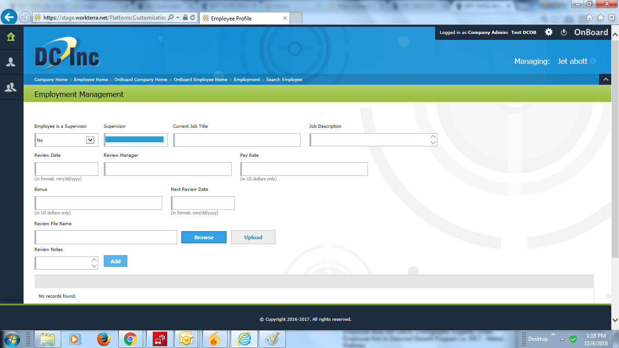The image size is (619, 348).
Task: Click Job Description field up arrow
Action: coord(433,136)
